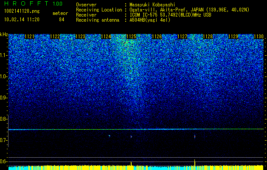The image size is (267, 170).
Task: Click the 1126 time marker
Action: tap(157, 37)
